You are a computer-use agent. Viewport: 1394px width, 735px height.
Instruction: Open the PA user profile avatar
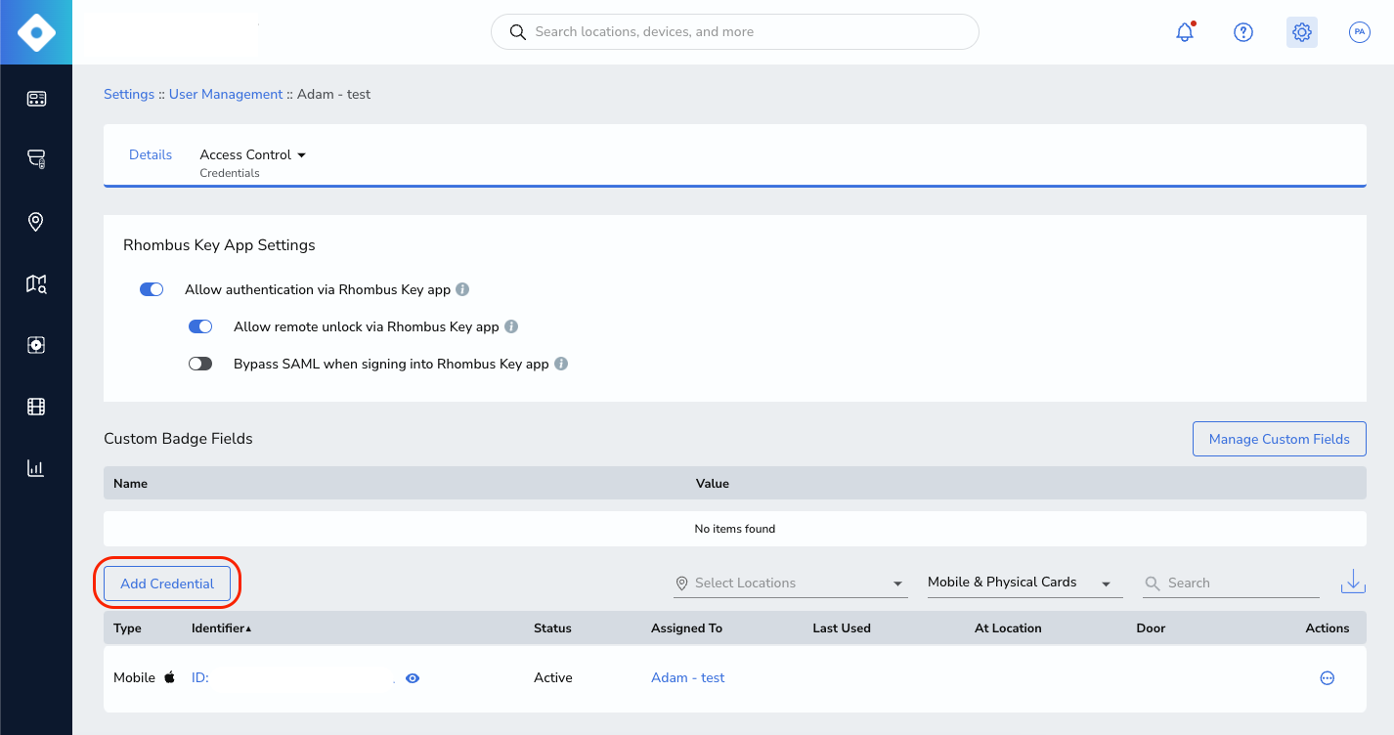click(x=1360, y=32)
